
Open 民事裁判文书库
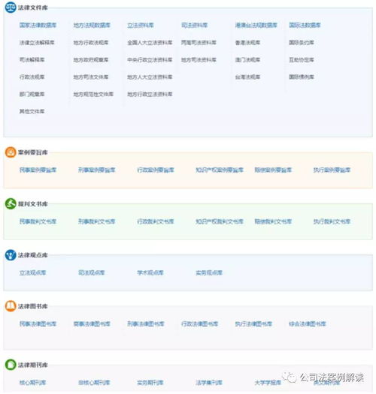(38, 221)
